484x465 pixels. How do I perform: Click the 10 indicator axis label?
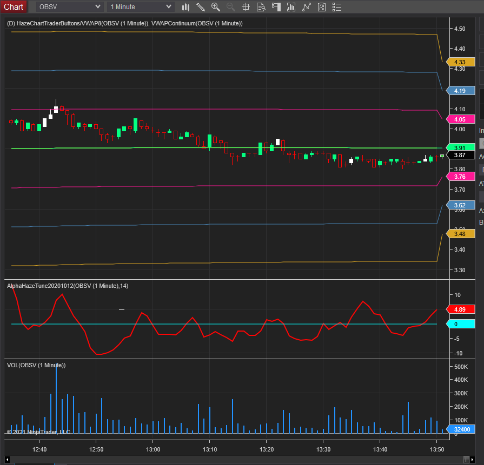tap(458, 295)
